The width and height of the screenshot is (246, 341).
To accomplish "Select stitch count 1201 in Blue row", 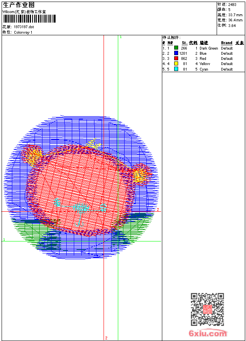I will (x=183, y=53).
